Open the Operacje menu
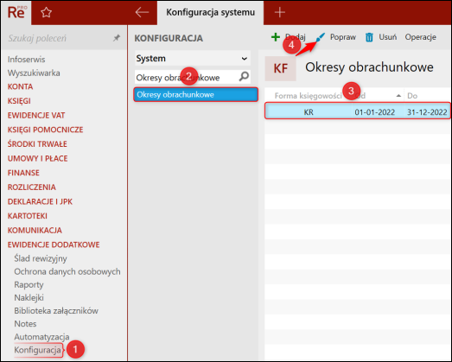452x362 pixels. (420, 37)
